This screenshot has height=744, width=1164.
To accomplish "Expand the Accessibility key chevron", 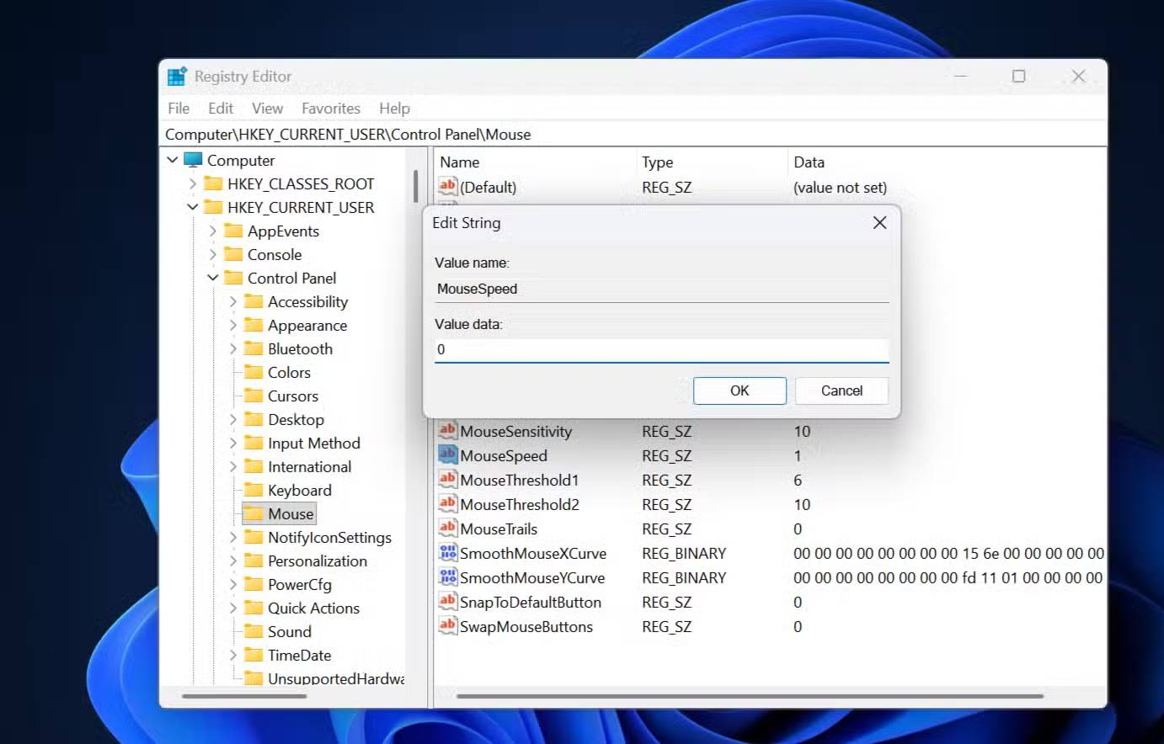I will [233, 301].
